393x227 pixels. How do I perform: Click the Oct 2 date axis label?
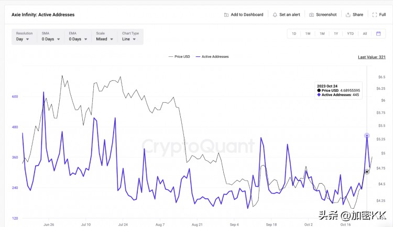(308, 224)
